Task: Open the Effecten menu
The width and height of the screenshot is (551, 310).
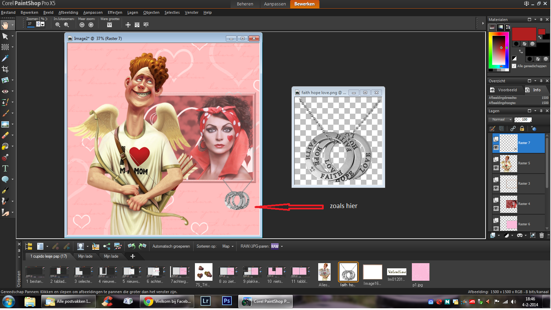Action: [115, 12]
